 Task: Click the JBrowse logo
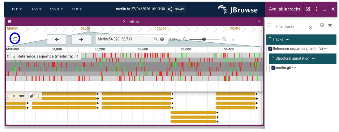[237, 10]
